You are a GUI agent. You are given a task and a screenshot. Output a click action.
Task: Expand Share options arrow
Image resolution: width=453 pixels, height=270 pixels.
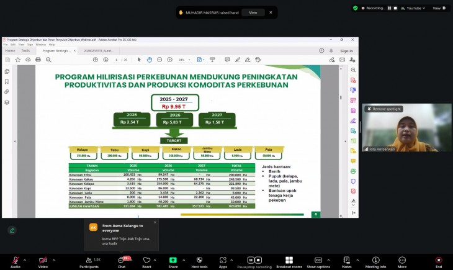(184, 260)
